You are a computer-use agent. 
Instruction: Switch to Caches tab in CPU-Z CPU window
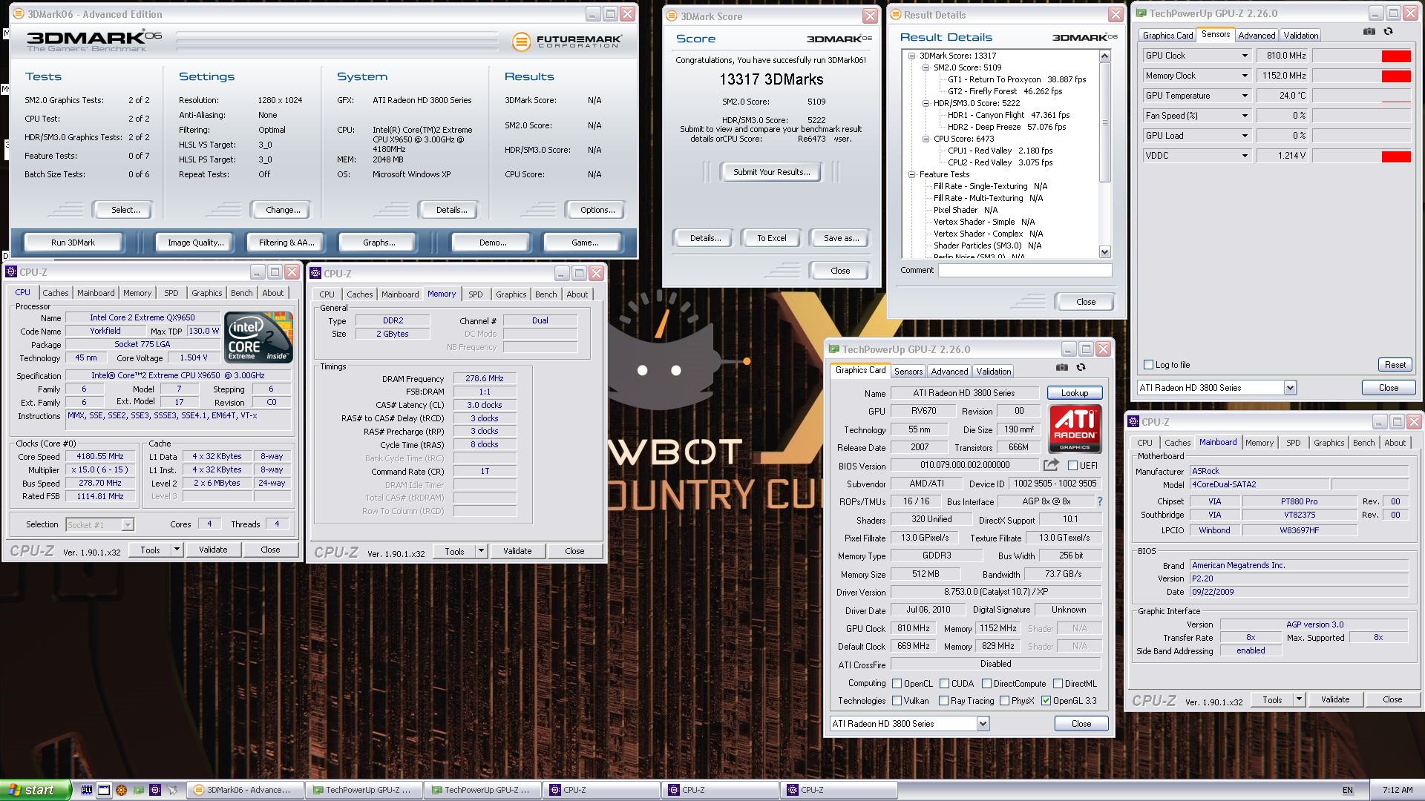click(x=56, y=293)
